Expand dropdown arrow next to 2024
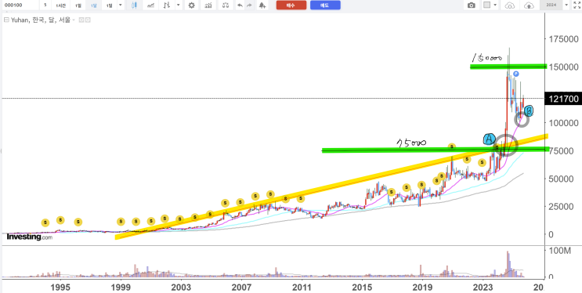 pos(566,5)
